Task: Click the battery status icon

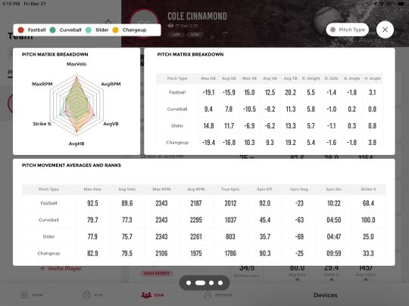Action: point(401,4)
